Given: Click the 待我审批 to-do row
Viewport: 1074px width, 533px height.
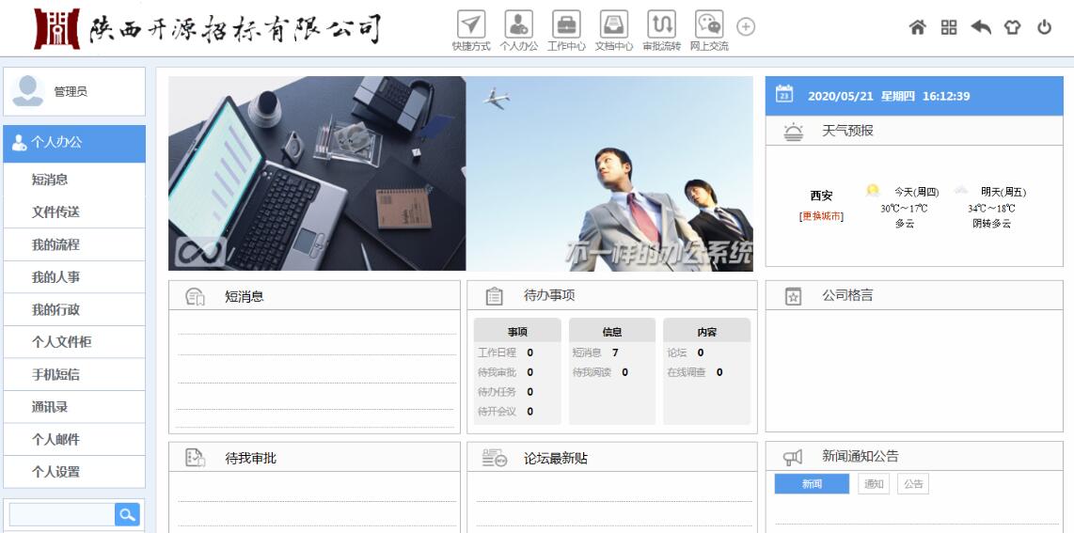Looking at the screenshot, I should pos(506,372).
